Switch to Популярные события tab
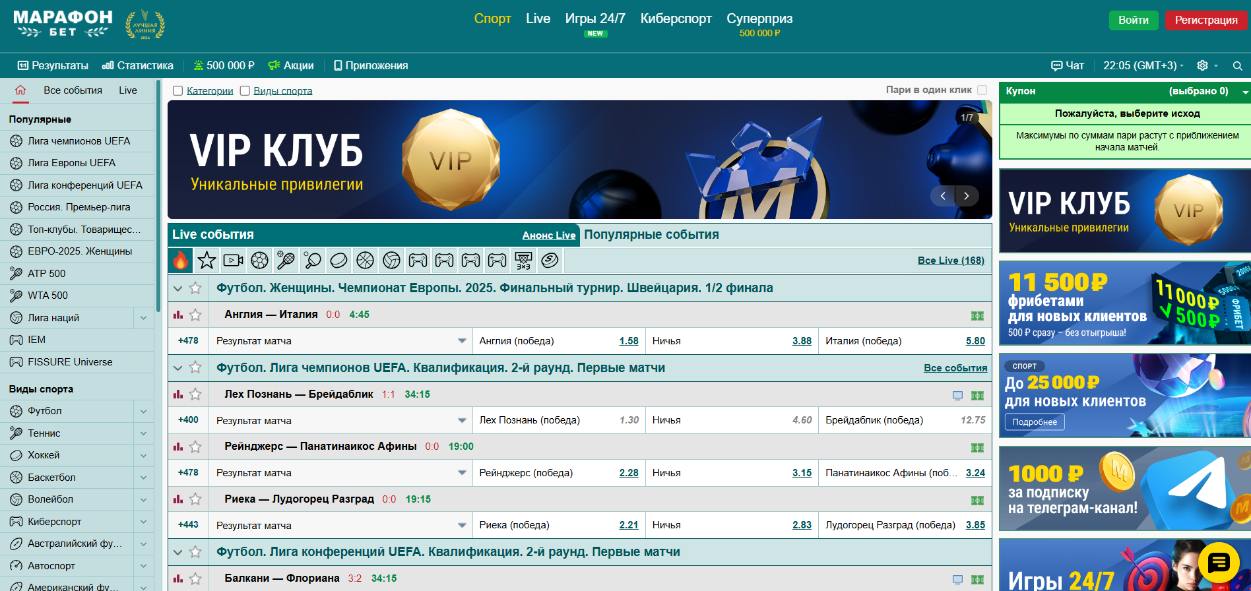This screenshot has height=591, width=1251. coord(651,234)
